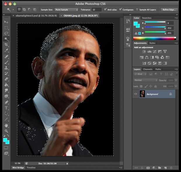The image size is (181, 172).
Task: Switch to the Channels tab
Action: (148, 69)
